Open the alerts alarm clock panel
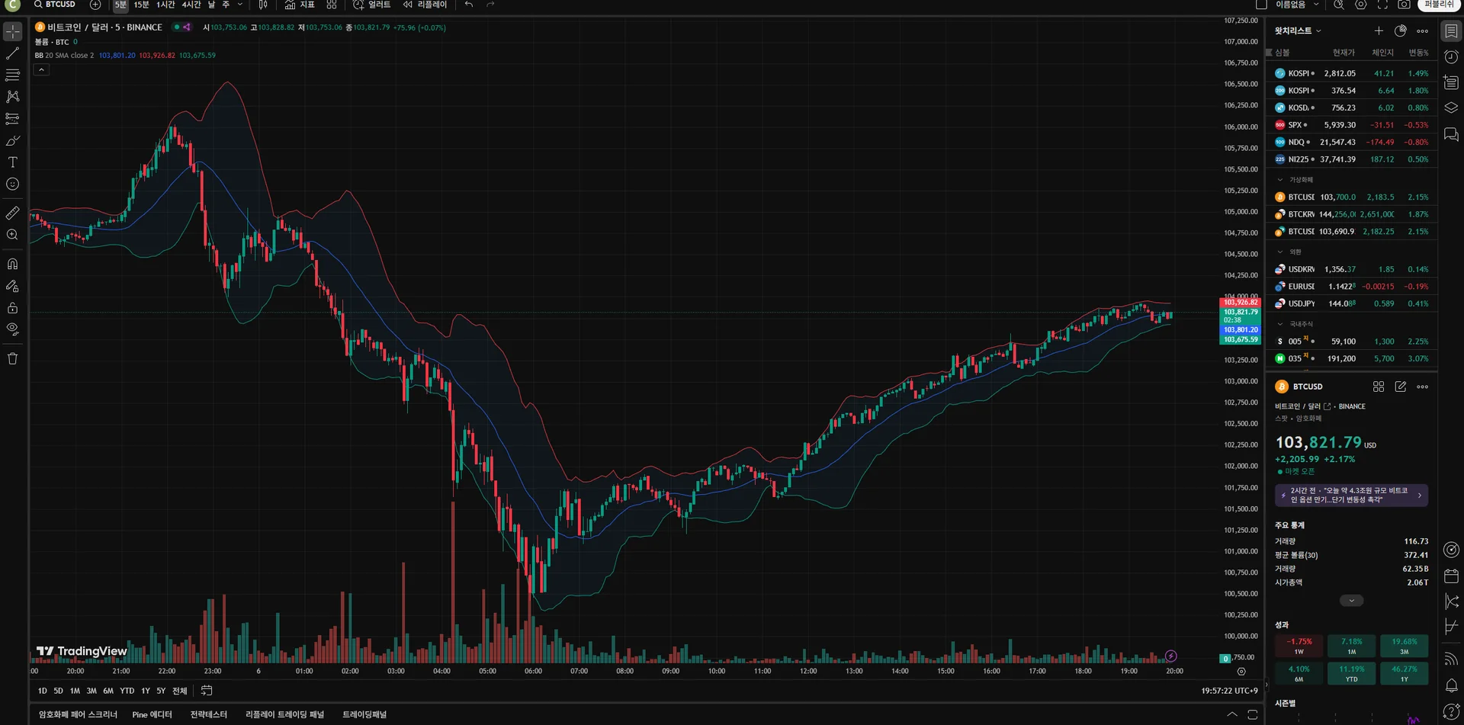Screen dimensions: 1464x725 click(1451, 57)
